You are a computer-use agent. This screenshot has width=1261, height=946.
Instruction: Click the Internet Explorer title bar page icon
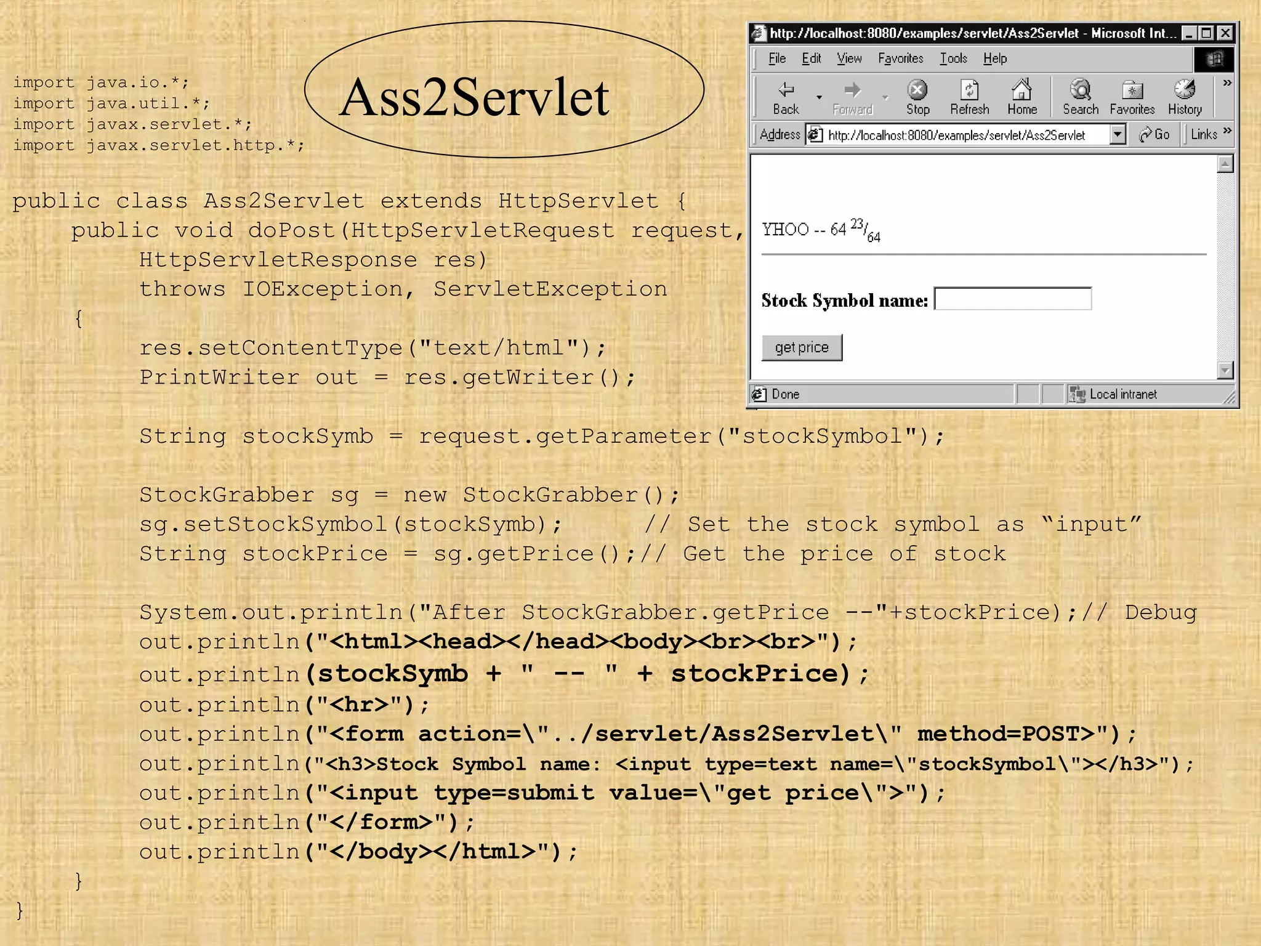click(x=759, y=33)
